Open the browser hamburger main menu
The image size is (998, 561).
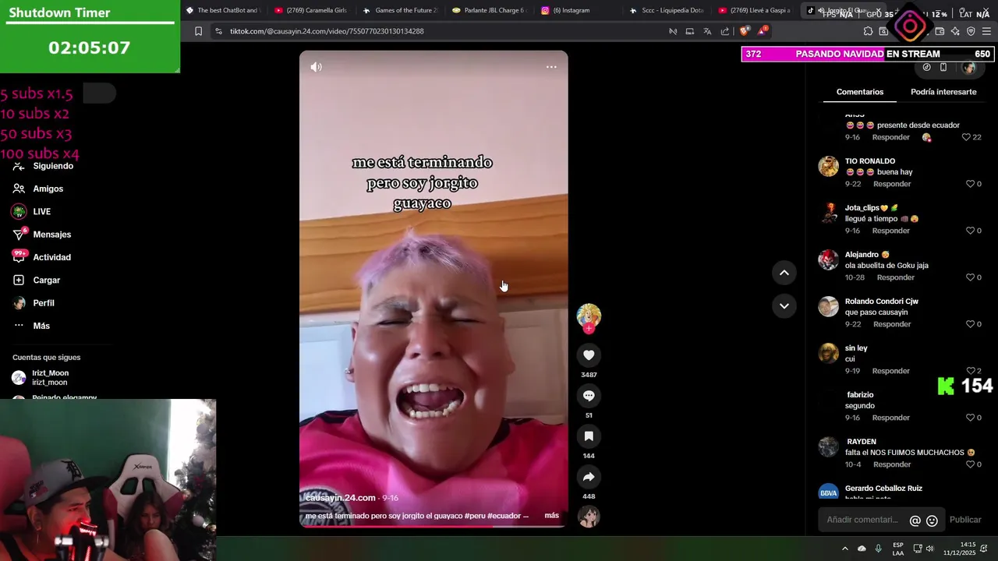[987, 31]
